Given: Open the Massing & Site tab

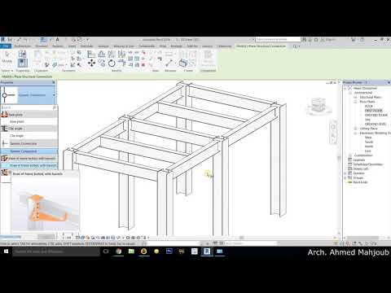Looking at the screenshot, I should click(x=124, y=46).
